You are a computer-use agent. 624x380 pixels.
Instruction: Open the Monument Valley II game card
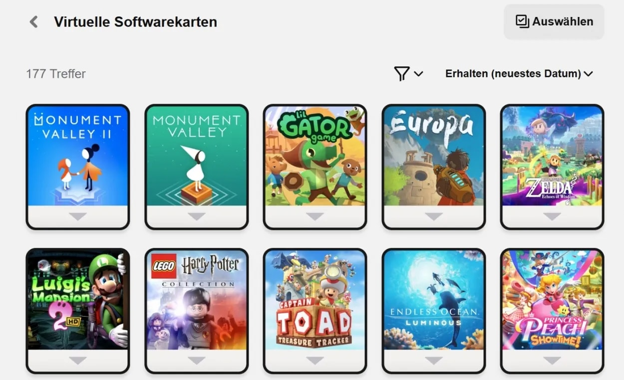78,156
